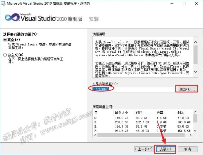Click up arrow of disk space list scrollbar

click(x=195, y=112)
